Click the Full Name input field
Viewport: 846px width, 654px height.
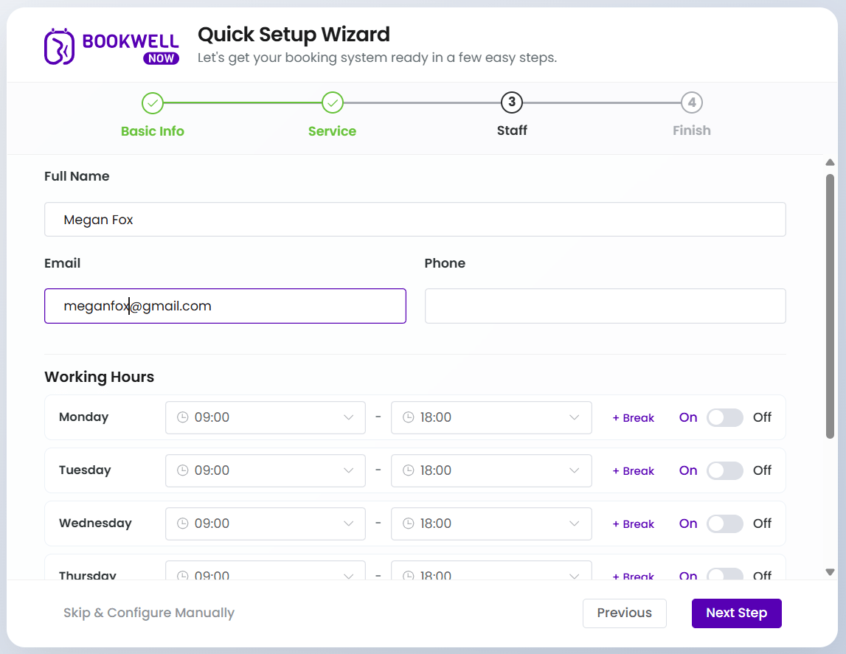(415, 220)
